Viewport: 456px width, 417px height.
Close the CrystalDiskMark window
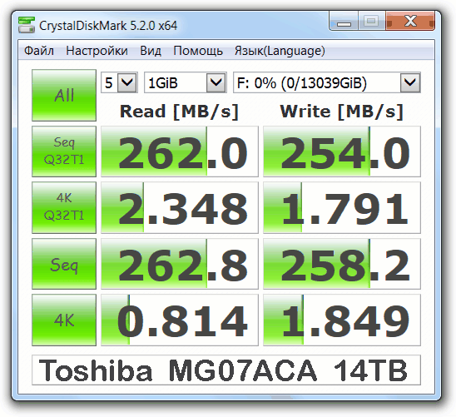[410, 21]
